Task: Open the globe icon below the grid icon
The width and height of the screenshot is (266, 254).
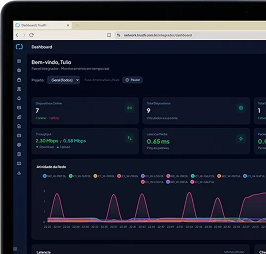Action: coord(19,70)
